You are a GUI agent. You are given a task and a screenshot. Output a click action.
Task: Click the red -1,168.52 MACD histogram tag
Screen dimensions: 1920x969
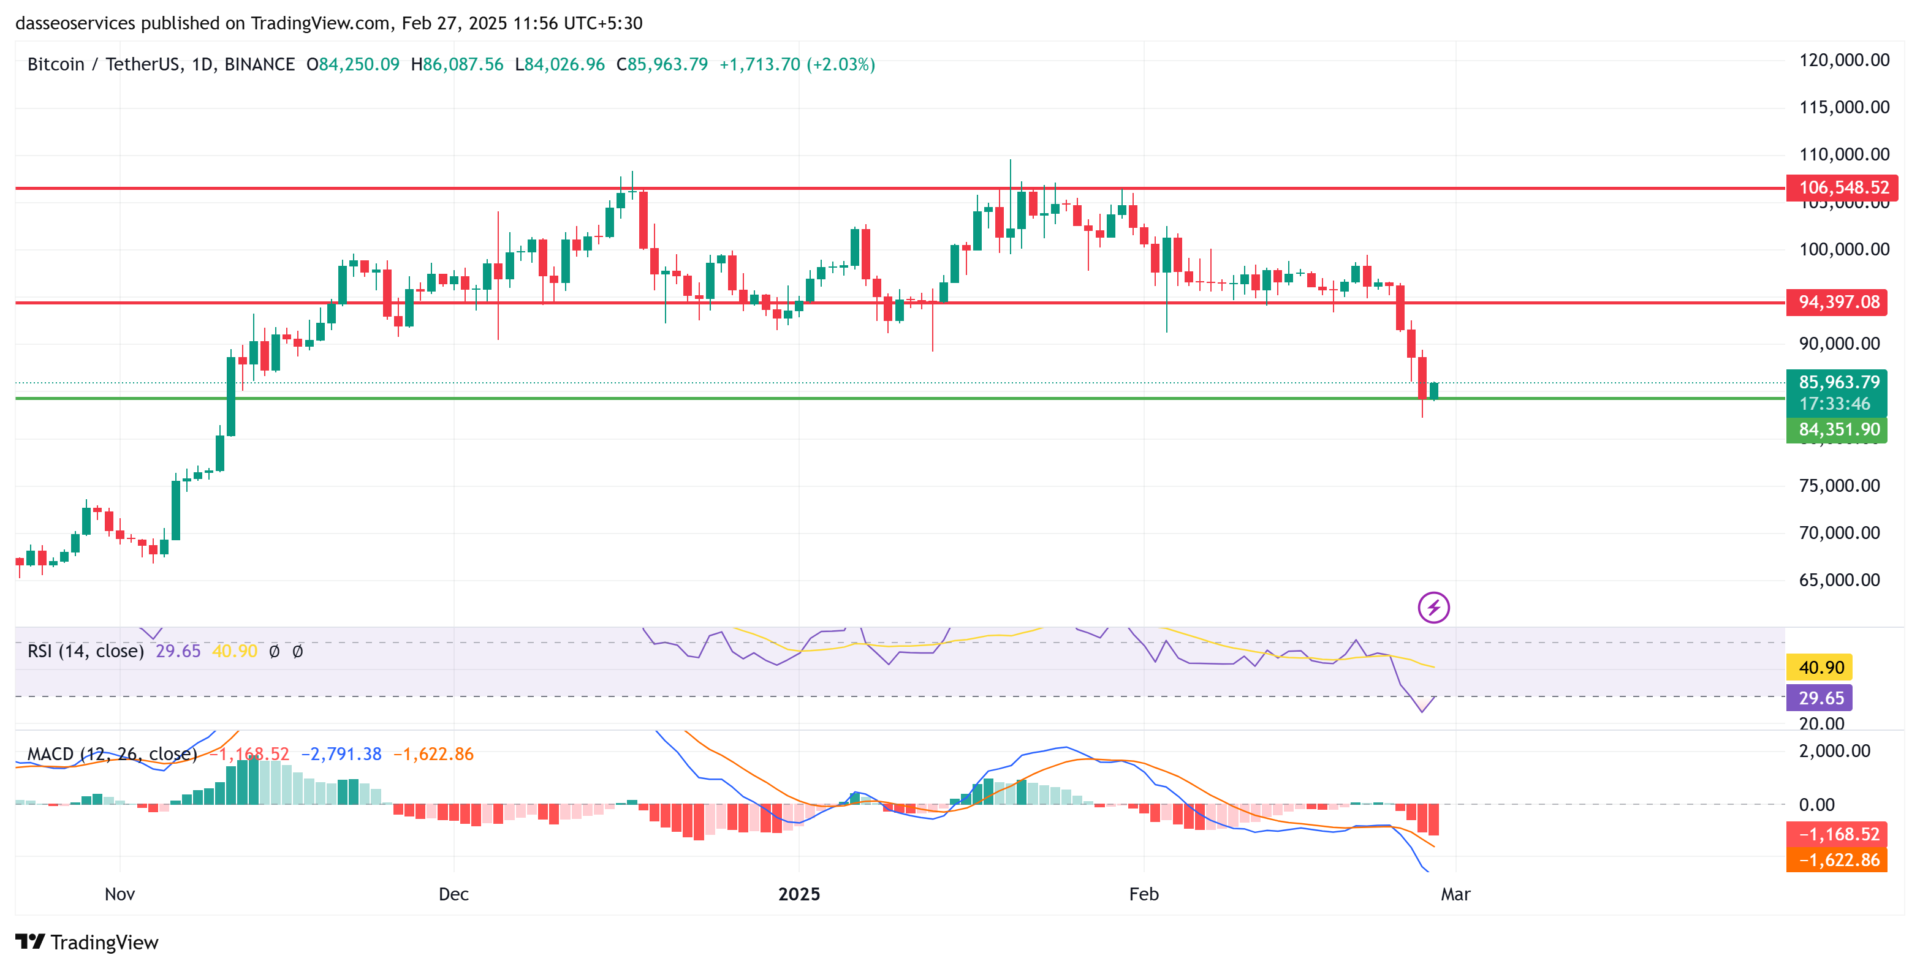click(1838, 834)
